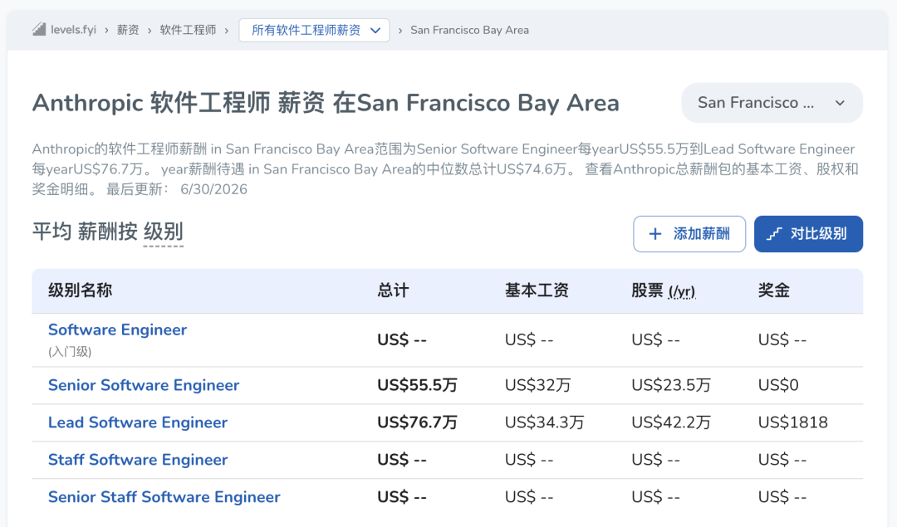Click the US$42.2万 stock cell
Viewport: 897px width, 527px height.
[671, 422]
